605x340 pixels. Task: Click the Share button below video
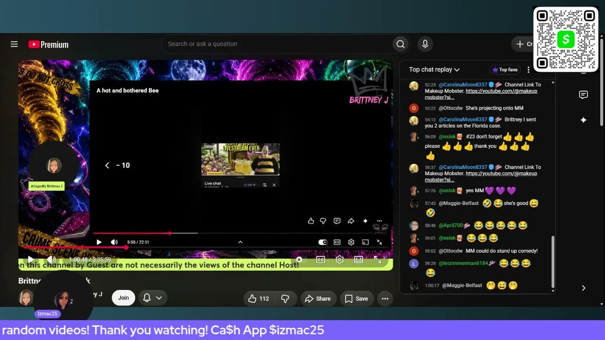tap(318, 298)
